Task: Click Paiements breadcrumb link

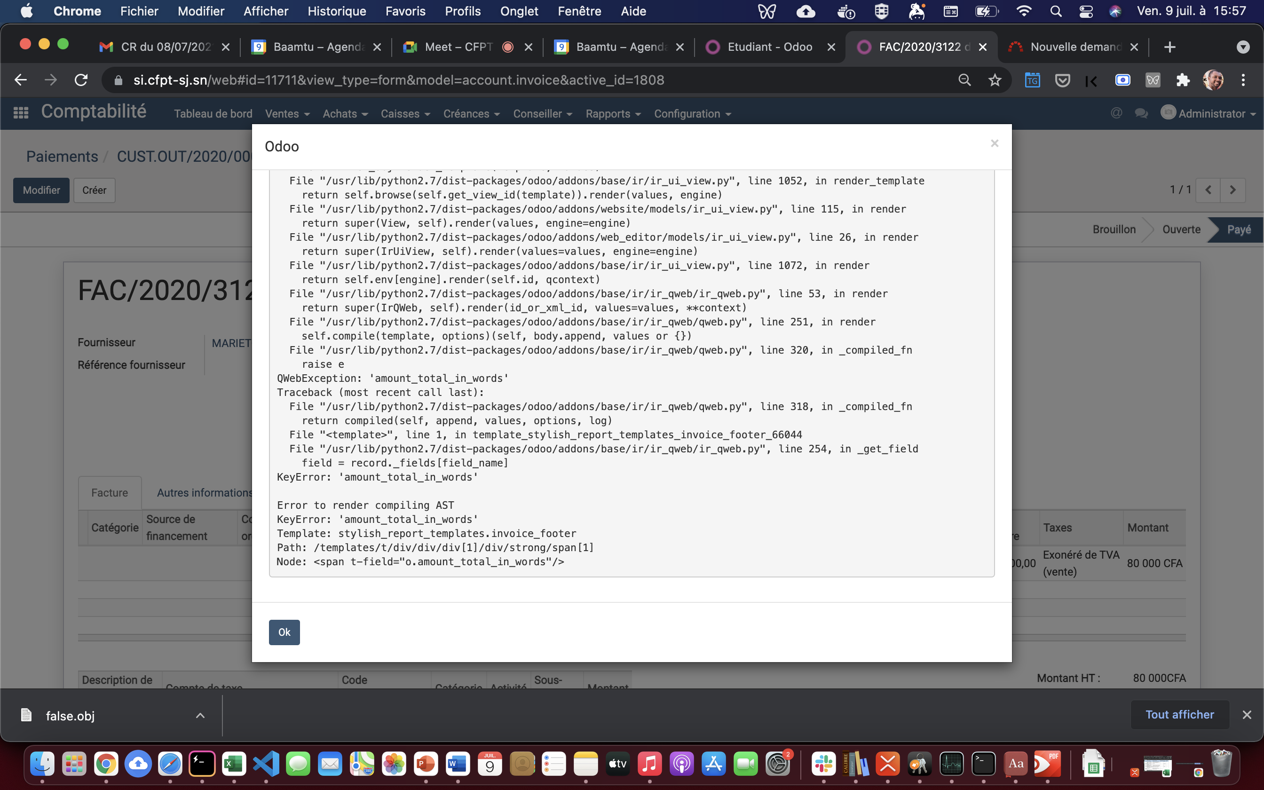Action: point(62,156)
